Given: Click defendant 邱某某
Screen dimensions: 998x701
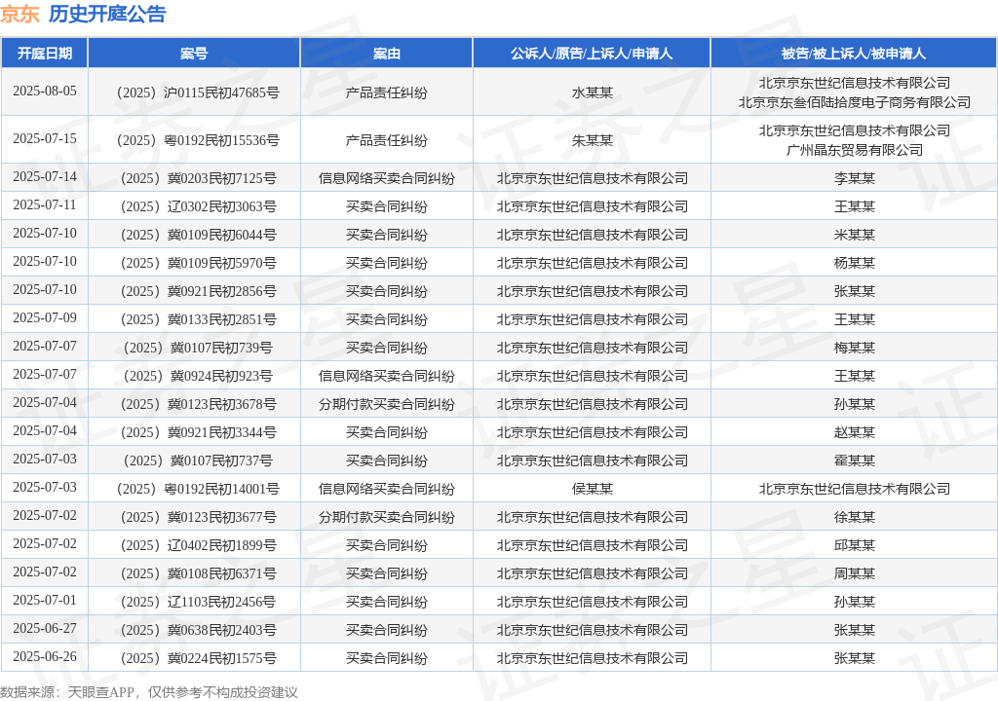Looking at the screenshot, I should click(x=854, y=546).
